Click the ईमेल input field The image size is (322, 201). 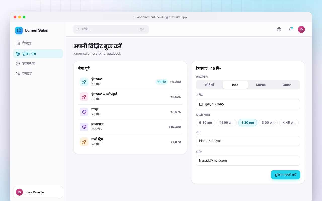click(x=248, y=161)
